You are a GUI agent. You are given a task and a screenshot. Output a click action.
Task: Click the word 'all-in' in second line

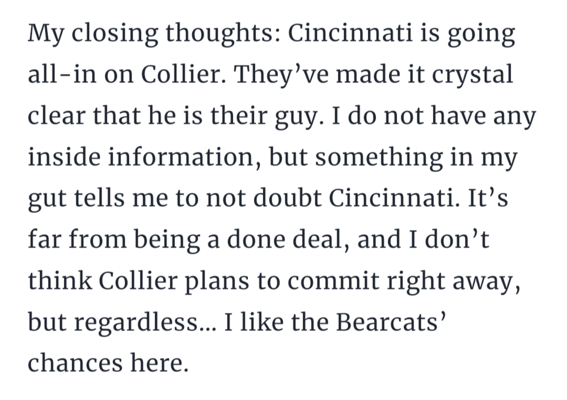(x=62, y=74)
